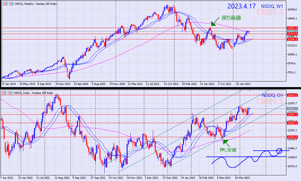Open depth of market on Daily chart
This screenshot has width=301, height=181.
[10, 93]
